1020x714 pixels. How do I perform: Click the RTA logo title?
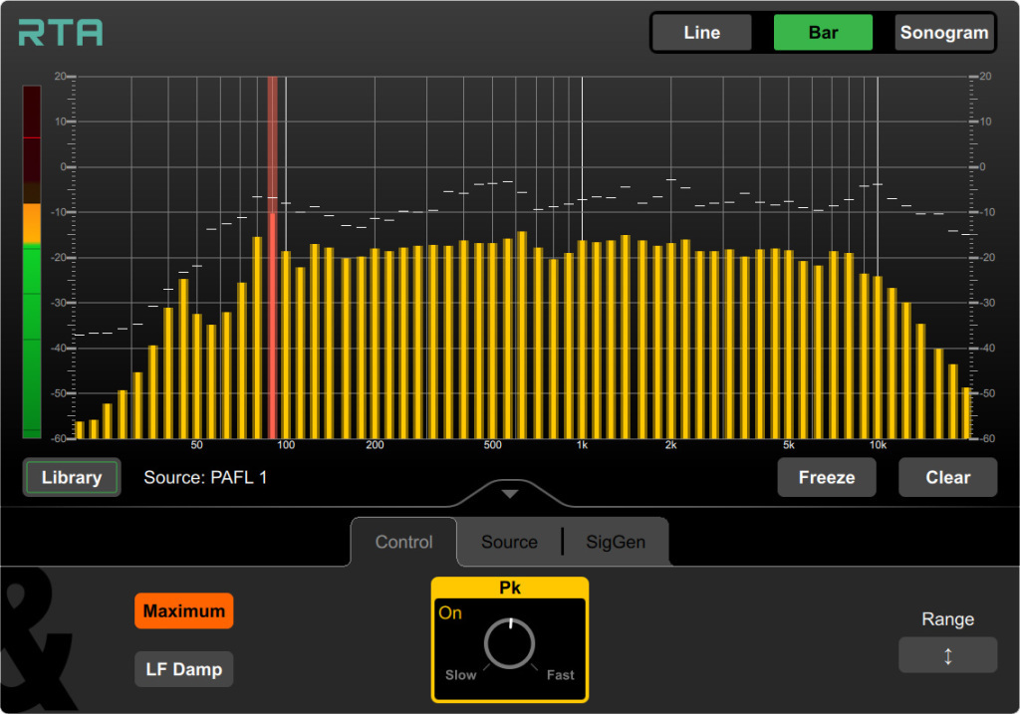[x=61, y=33]
